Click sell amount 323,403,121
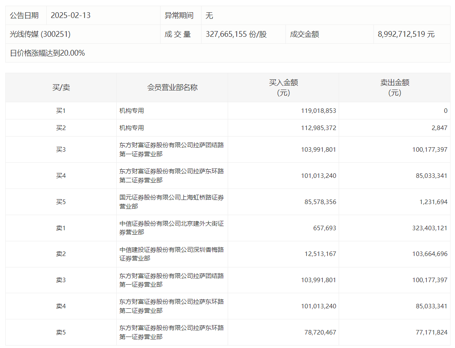Screen dimensions: 455x348 430,228
